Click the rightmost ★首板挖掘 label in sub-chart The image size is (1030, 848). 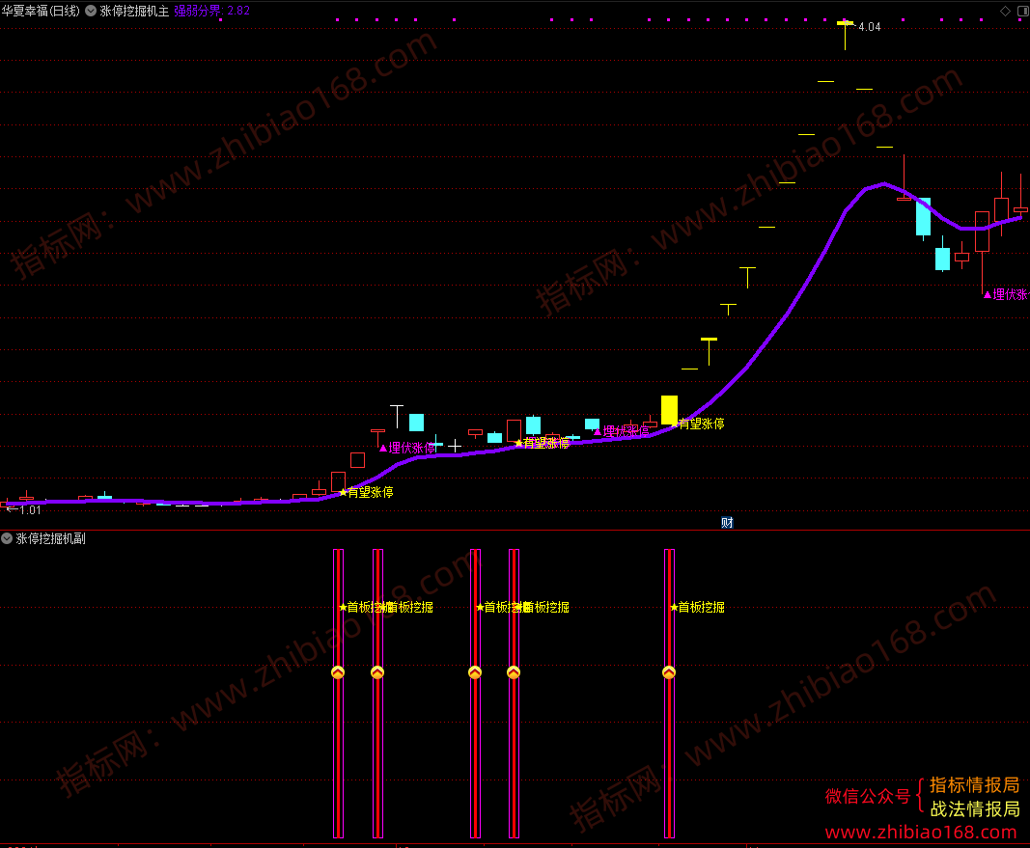697,607
